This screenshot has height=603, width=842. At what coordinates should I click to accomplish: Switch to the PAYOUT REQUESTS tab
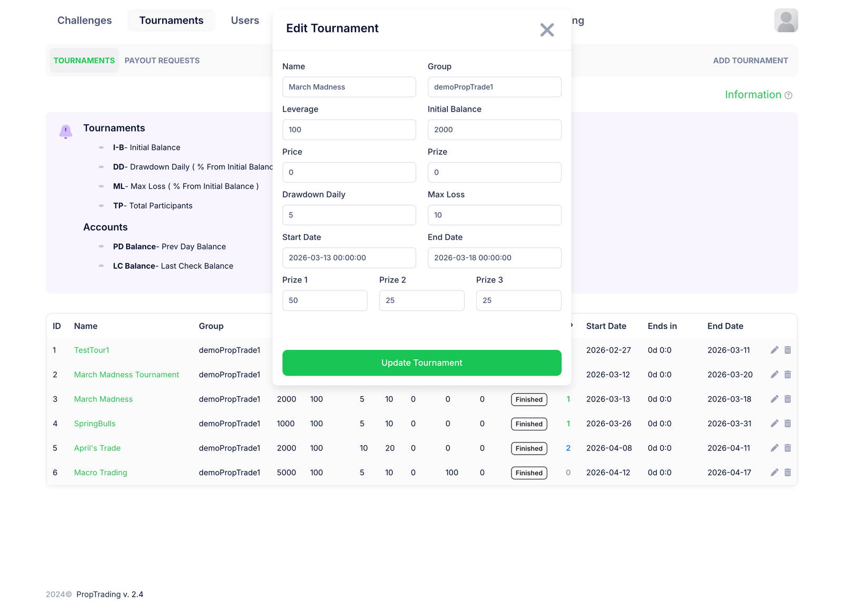click(x=162, y=60)
